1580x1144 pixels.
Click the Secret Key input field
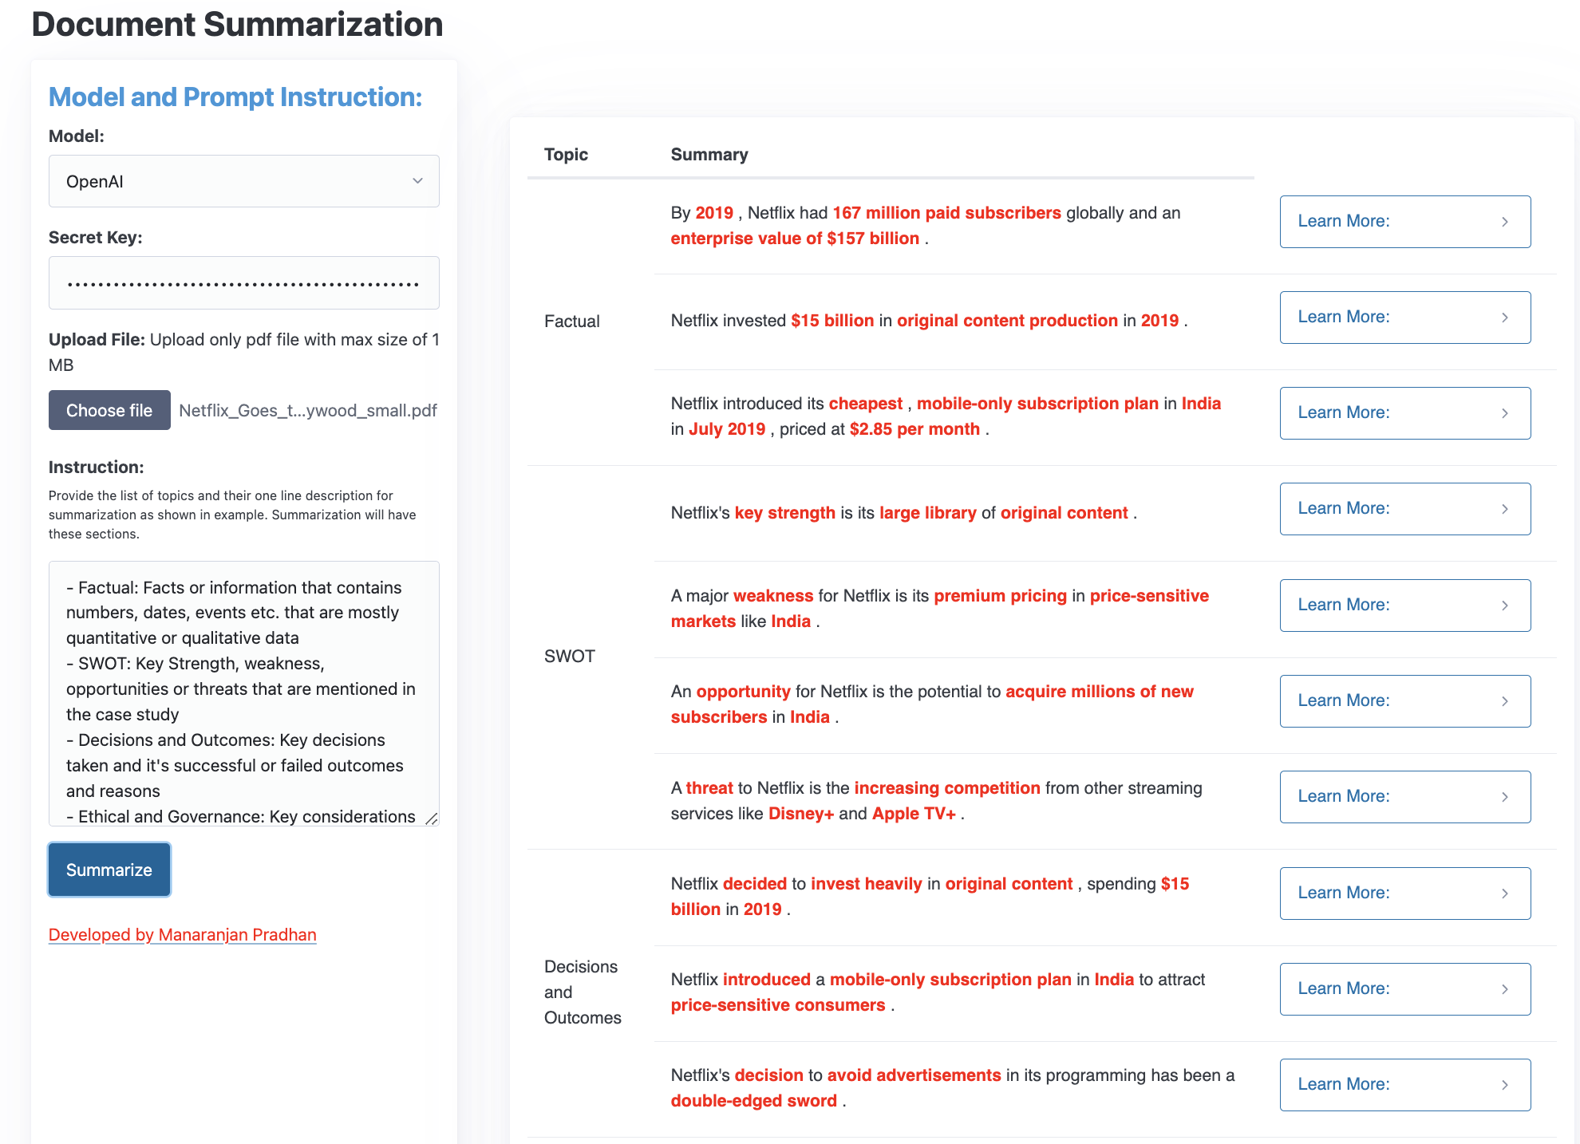click(x=242, y=281)
